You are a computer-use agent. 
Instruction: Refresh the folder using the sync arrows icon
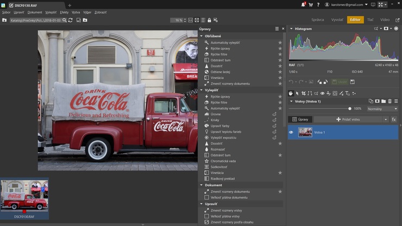(x=71, y=20)
